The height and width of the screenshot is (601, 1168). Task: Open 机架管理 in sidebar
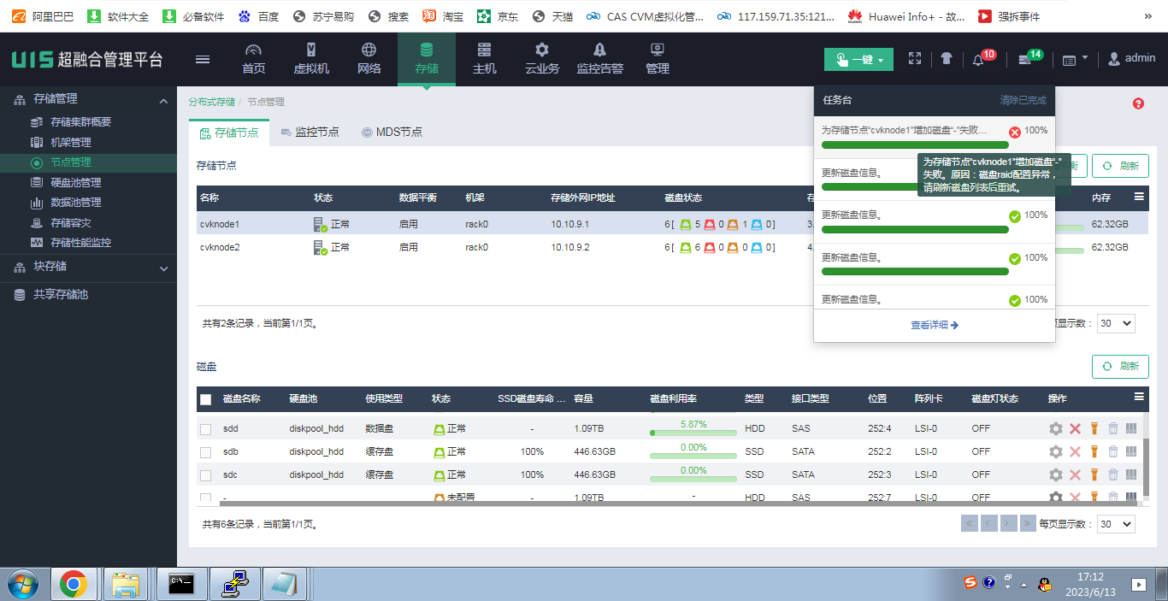70,143
